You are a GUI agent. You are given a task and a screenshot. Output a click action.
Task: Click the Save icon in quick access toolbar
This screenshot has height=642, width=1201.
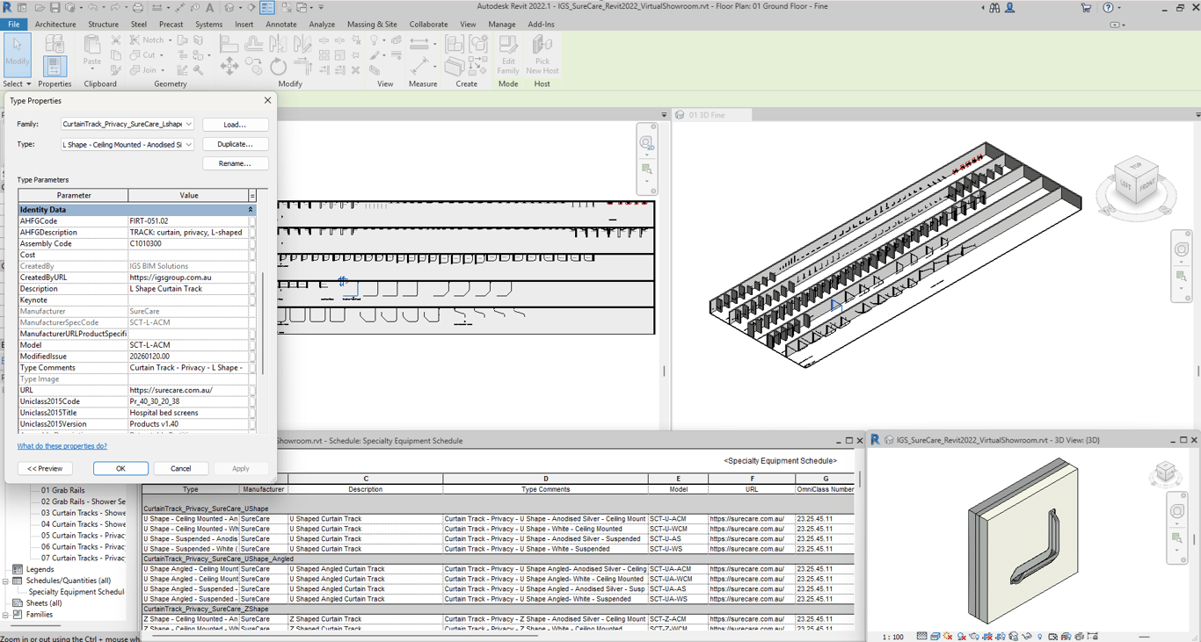(x=55, y=8)
